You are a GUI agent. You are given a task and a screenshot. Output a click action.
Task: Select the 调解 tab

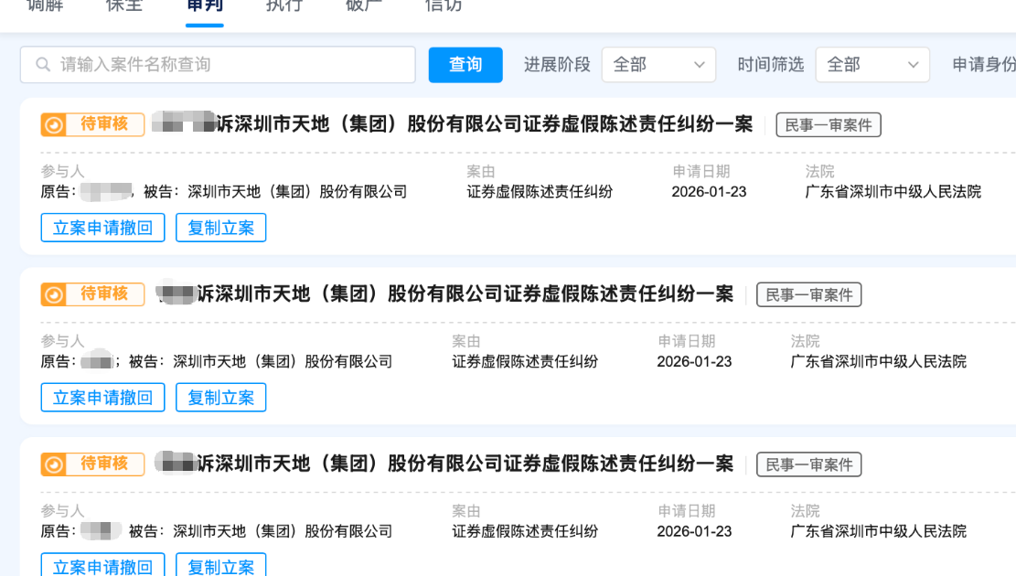tap(45, 5)
